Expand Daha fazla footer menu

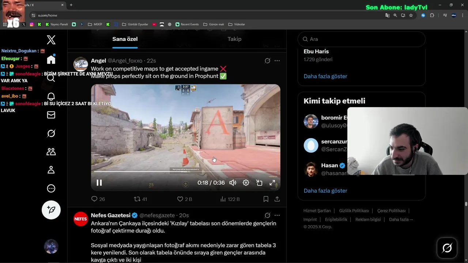401,220
